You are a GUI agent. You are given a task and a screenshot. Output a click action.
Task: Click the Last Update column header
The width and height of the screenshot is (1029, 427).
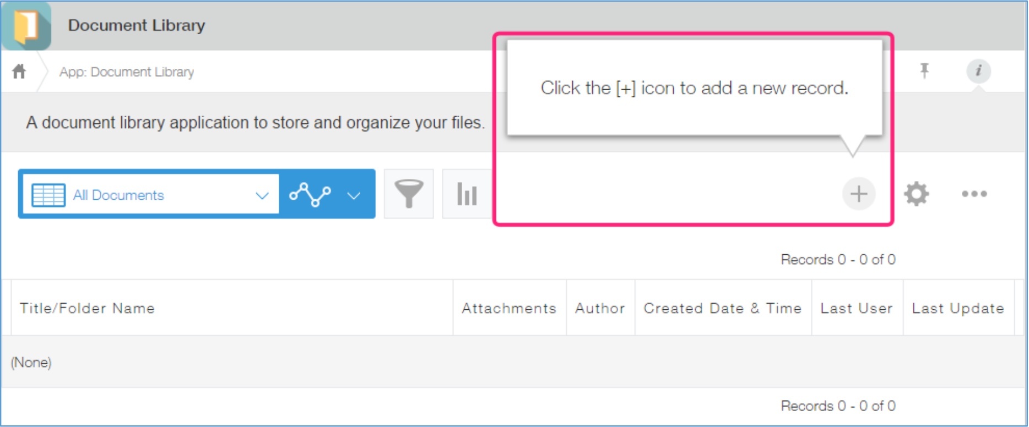[957, 308]
